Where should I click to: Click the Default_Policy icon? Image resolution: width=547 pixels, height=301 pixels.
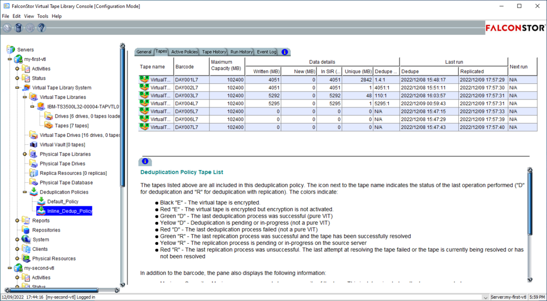click(41, 202)
